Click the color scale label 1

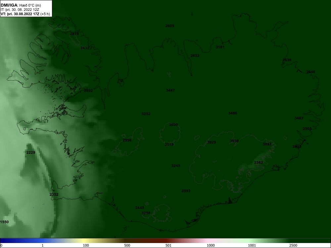coord(43,245)
